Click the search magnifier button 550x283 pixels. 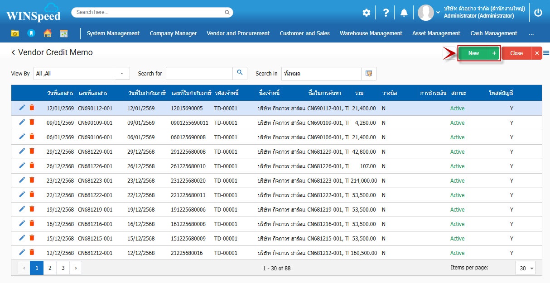pyautogui.click(x=240, y=73)
